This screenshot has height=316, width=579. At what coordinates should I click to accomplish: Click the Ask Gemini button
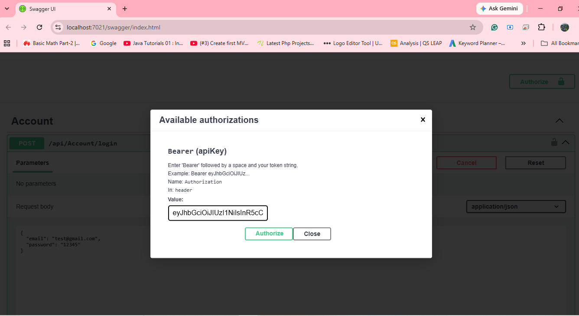point(500,9)
